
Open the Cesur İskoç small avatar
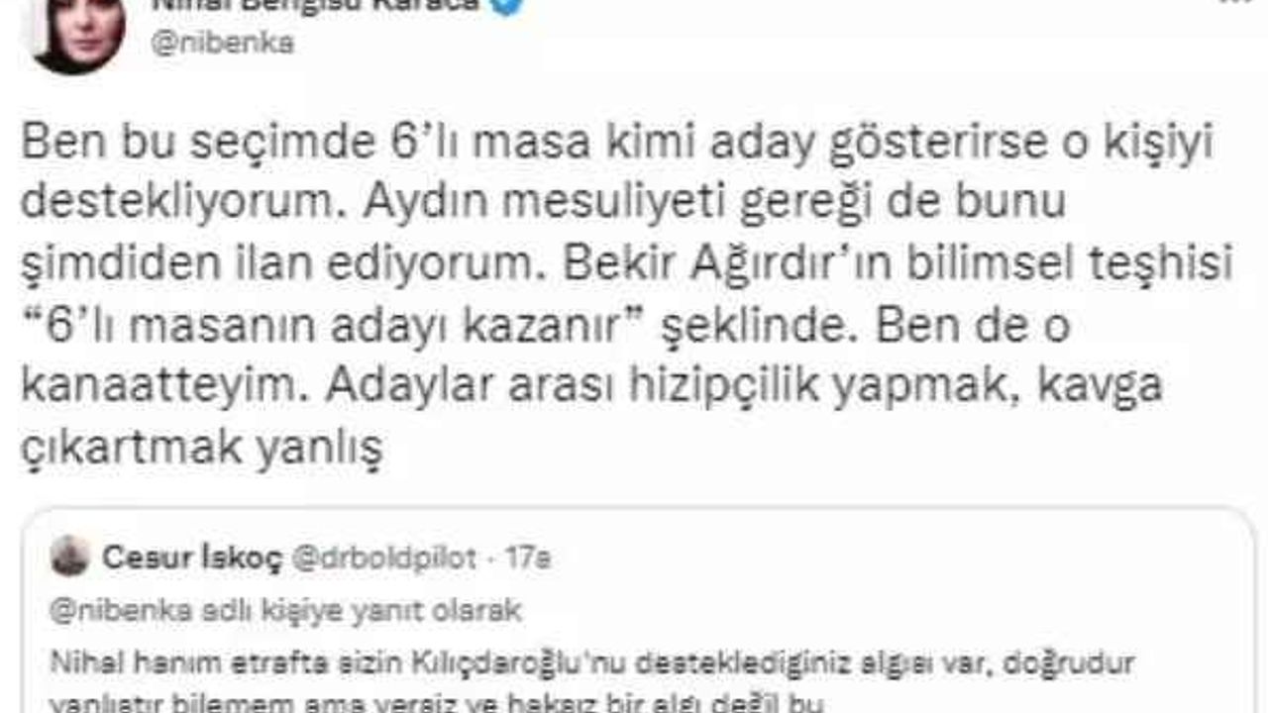[x=70, y=557]
